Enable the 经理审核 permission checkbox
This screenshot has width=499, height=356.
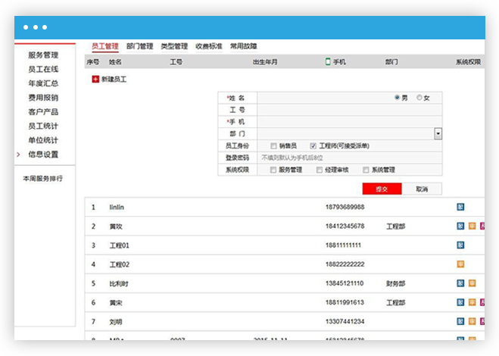point(318,170)
